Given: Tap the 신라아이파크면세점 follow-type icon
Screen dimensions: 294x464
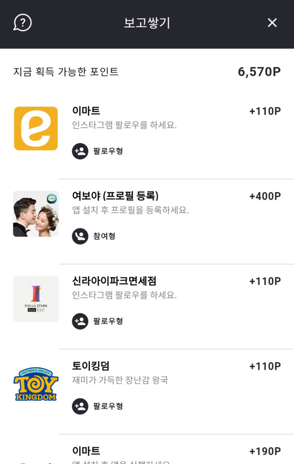Looking at the screenshot, I should tap(80, 321).
